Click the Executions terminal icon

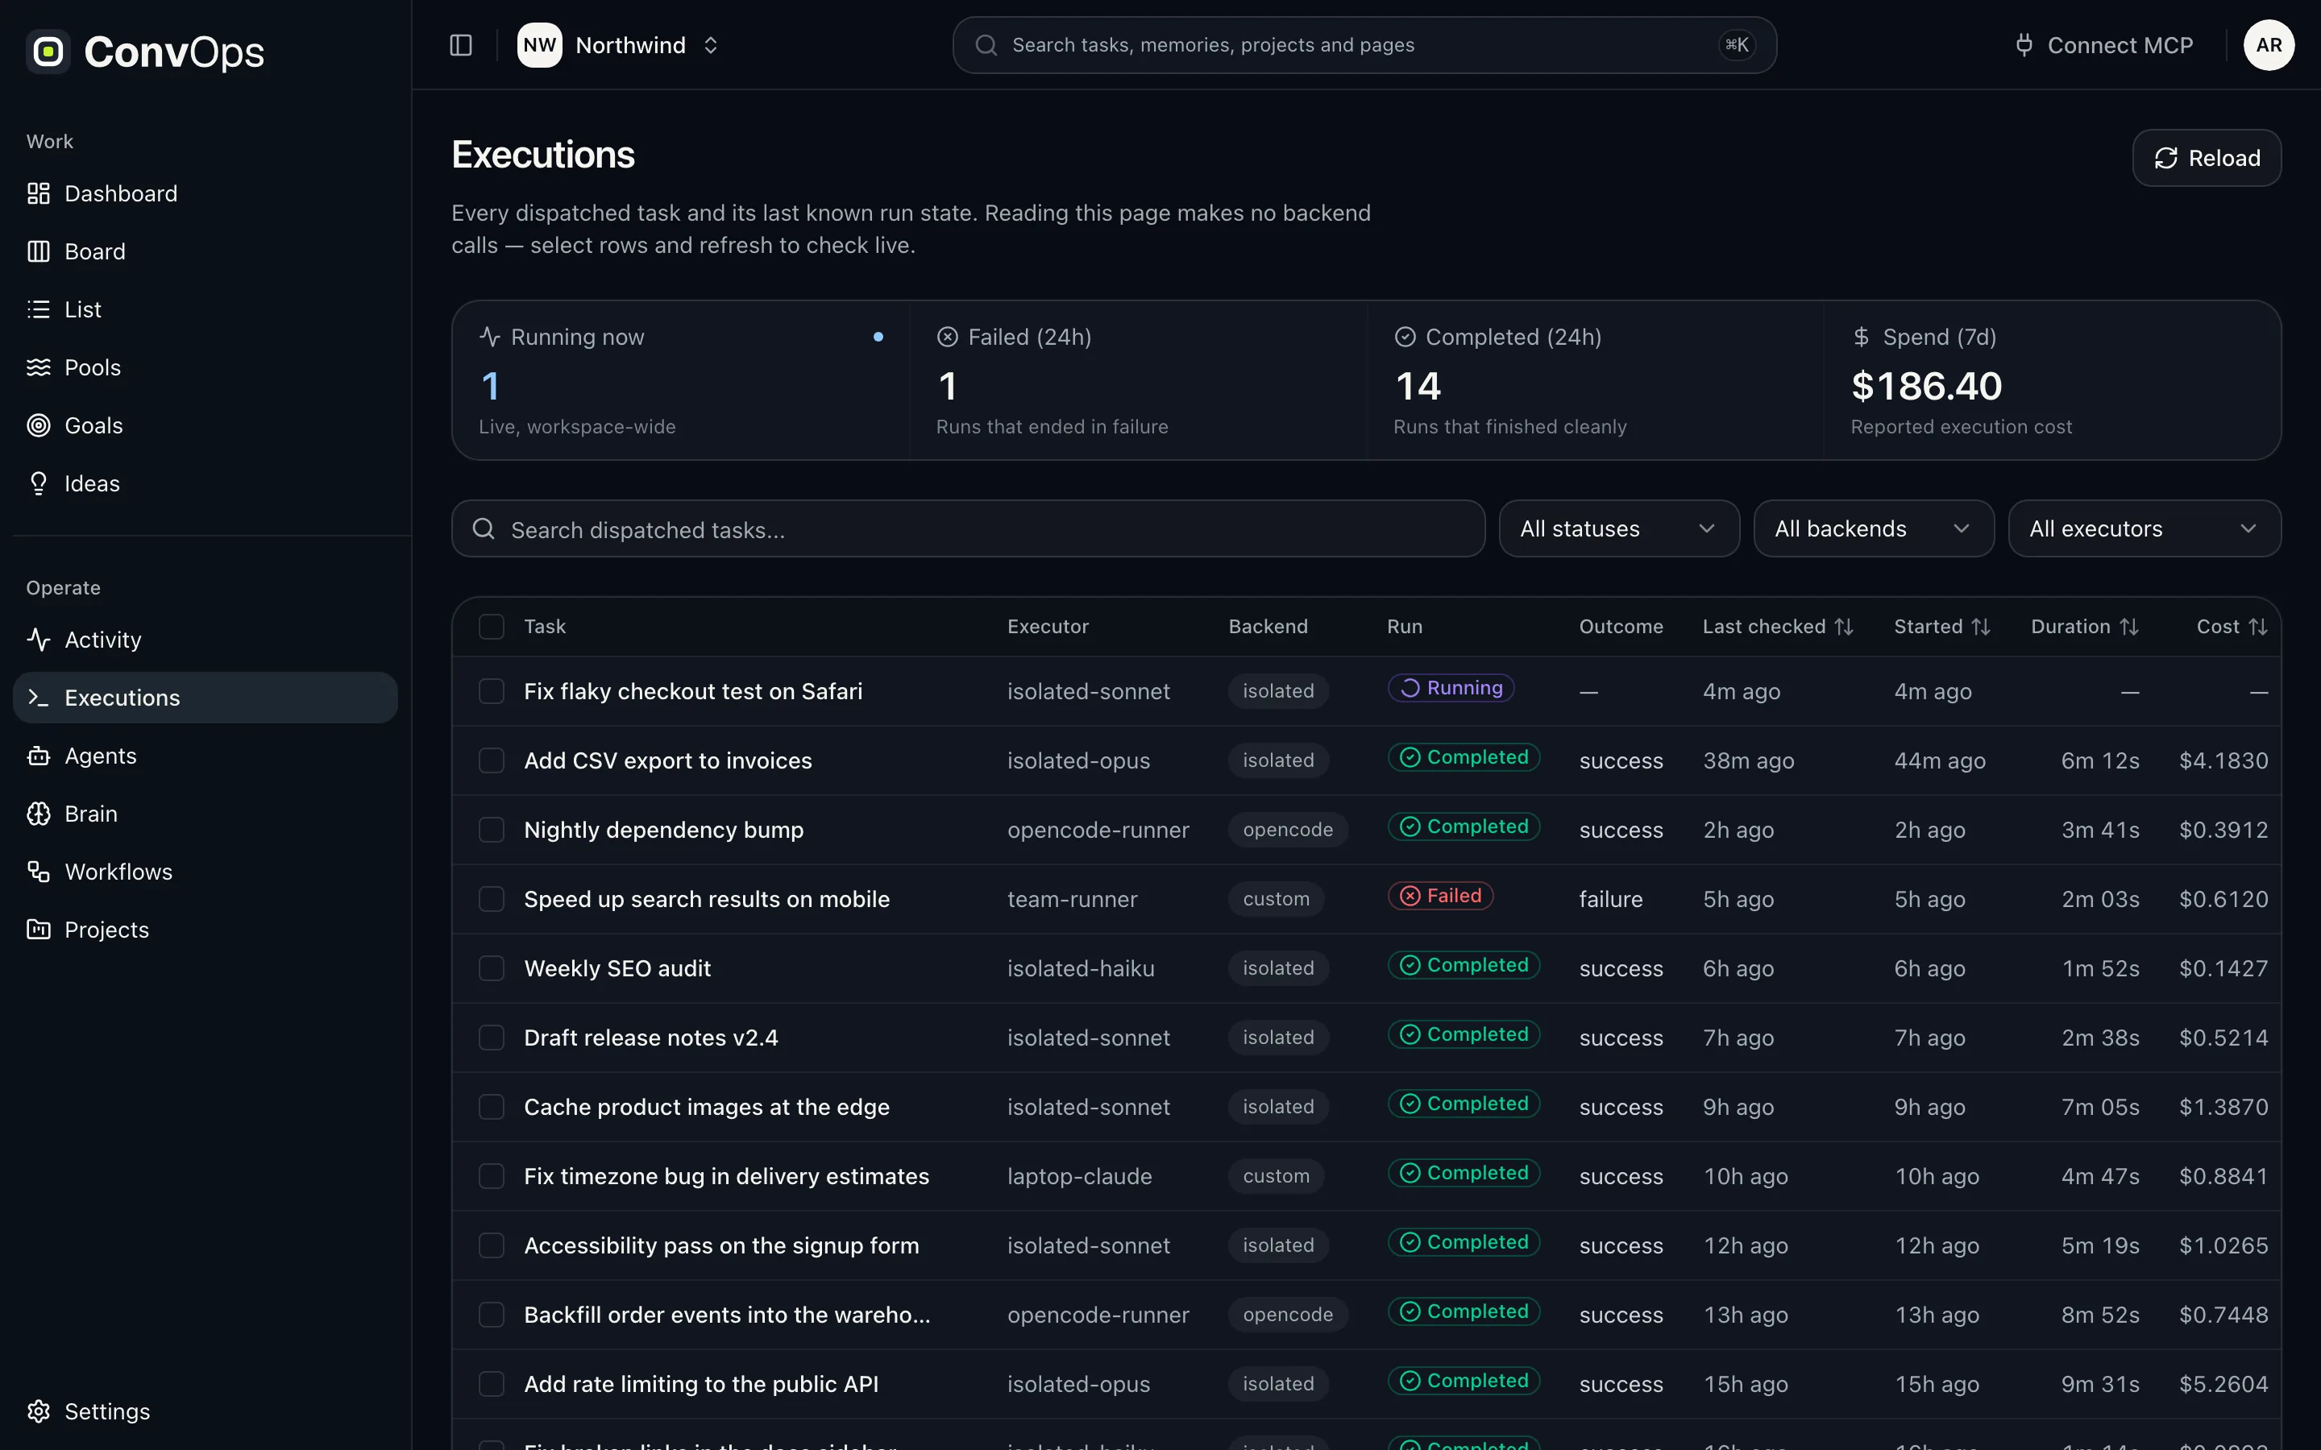[39, 698]
